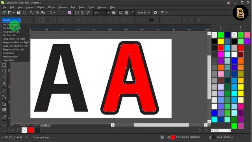Choose Small Glow preset
The height and width of the screenshot is (142, 252).
pyautogui.click(x=9, y=53)
